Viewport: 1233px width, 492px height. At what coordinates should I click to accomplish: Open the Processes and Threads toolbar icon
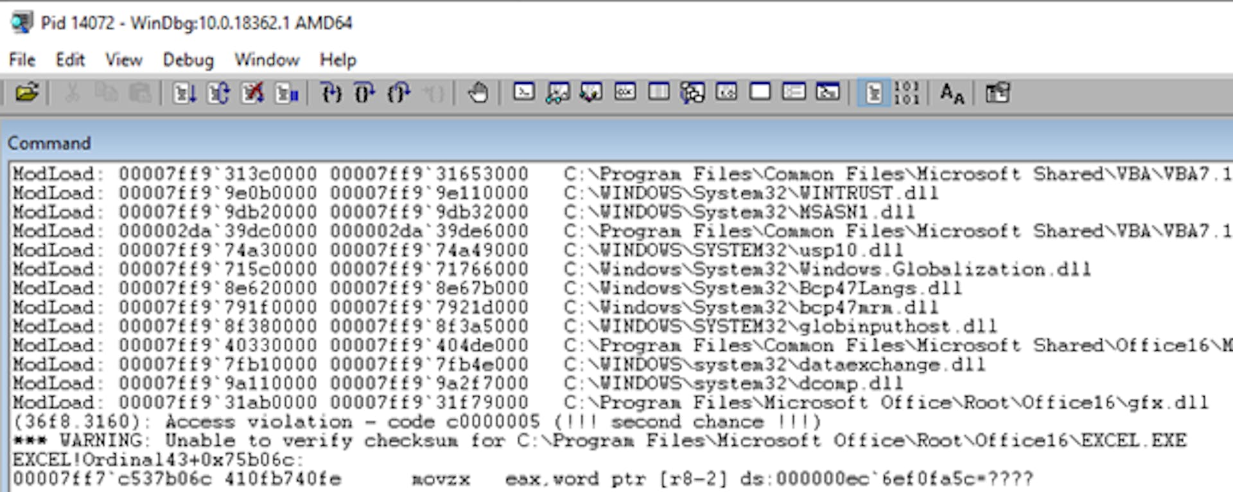click(x=794, y=92)
